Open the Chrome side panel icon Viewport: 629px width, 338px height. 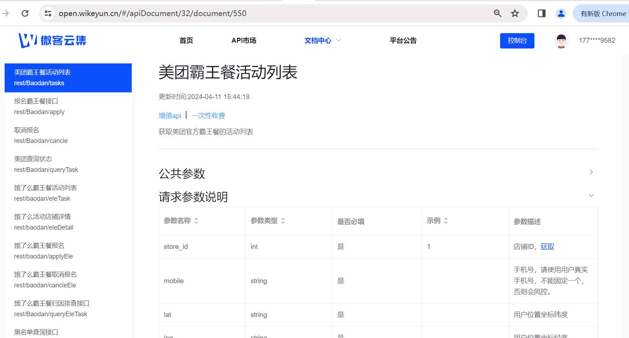click(x=542, y=14)
